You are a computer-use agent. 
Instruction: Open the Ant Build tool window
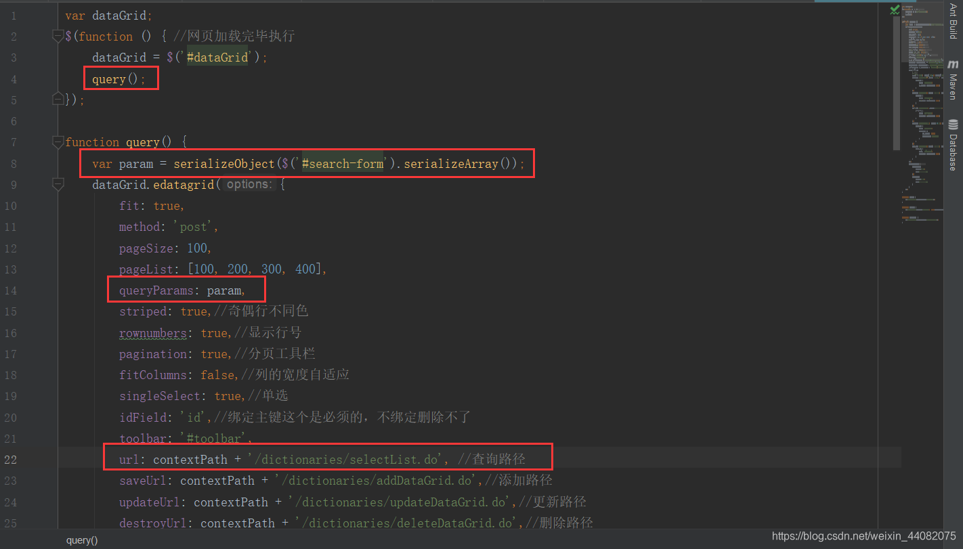click(x=953, y=21)
